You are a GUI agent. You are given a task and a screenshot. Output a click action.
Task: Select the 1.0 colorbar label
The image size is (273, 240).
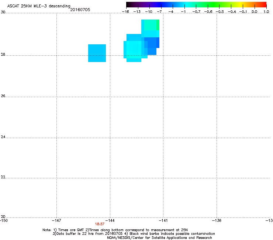[x=266, y=12]
